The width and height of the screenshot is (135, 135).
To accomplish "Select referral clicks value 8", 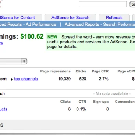I will point(70,109).
